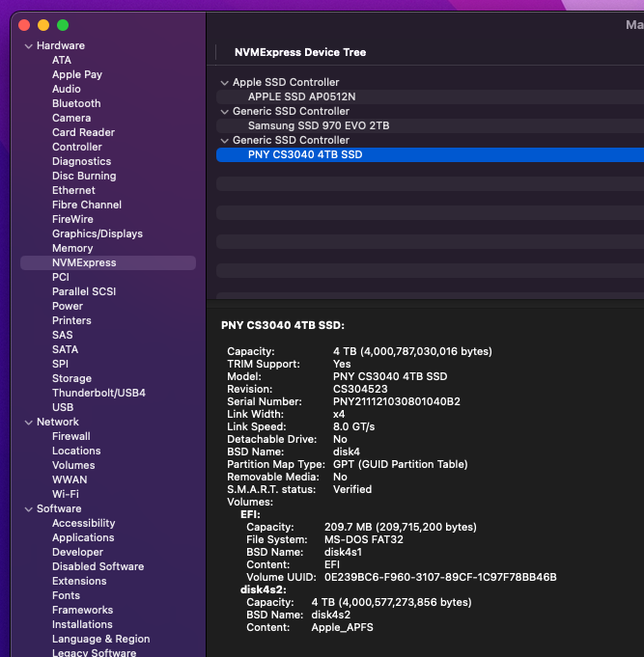This screenshot has width=644, height=657.
Task: Show Fonts software info
Action: 66,595
